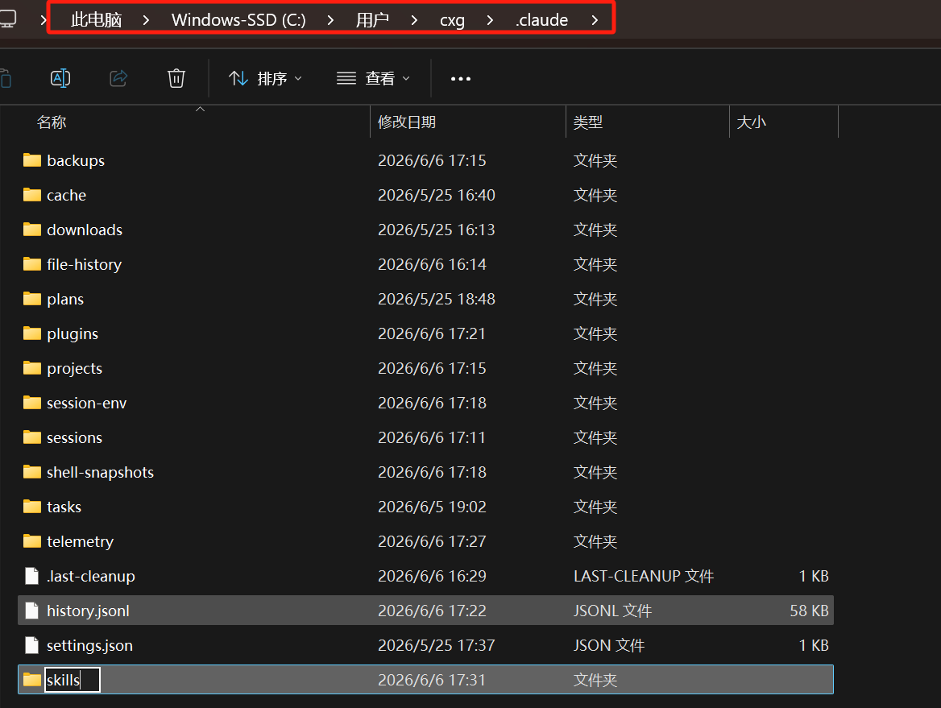
Task: Click the JSON 文件 type of settings.json
Action: pos(609,646)
